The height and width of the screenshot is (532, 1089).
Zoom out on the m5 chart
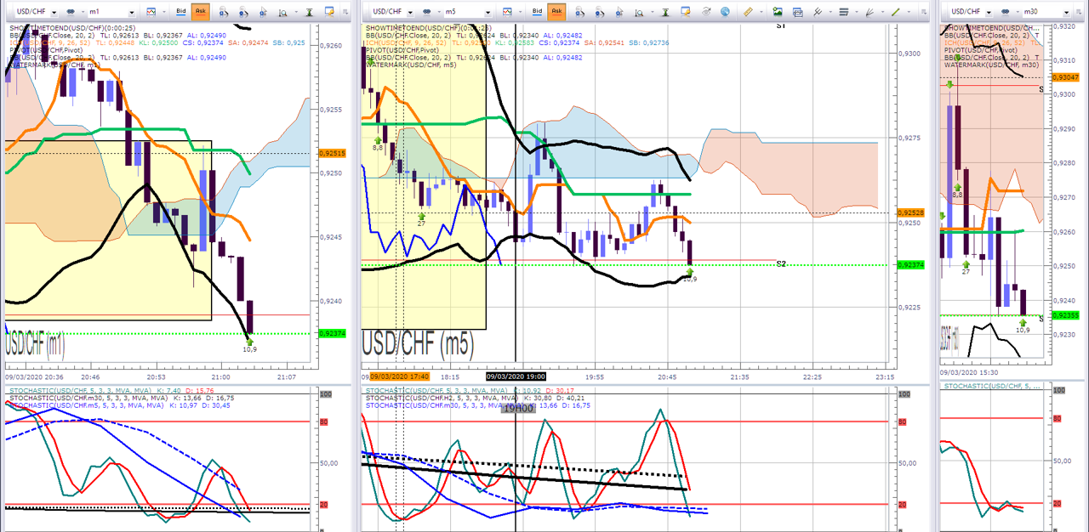(x=599, y=12)
